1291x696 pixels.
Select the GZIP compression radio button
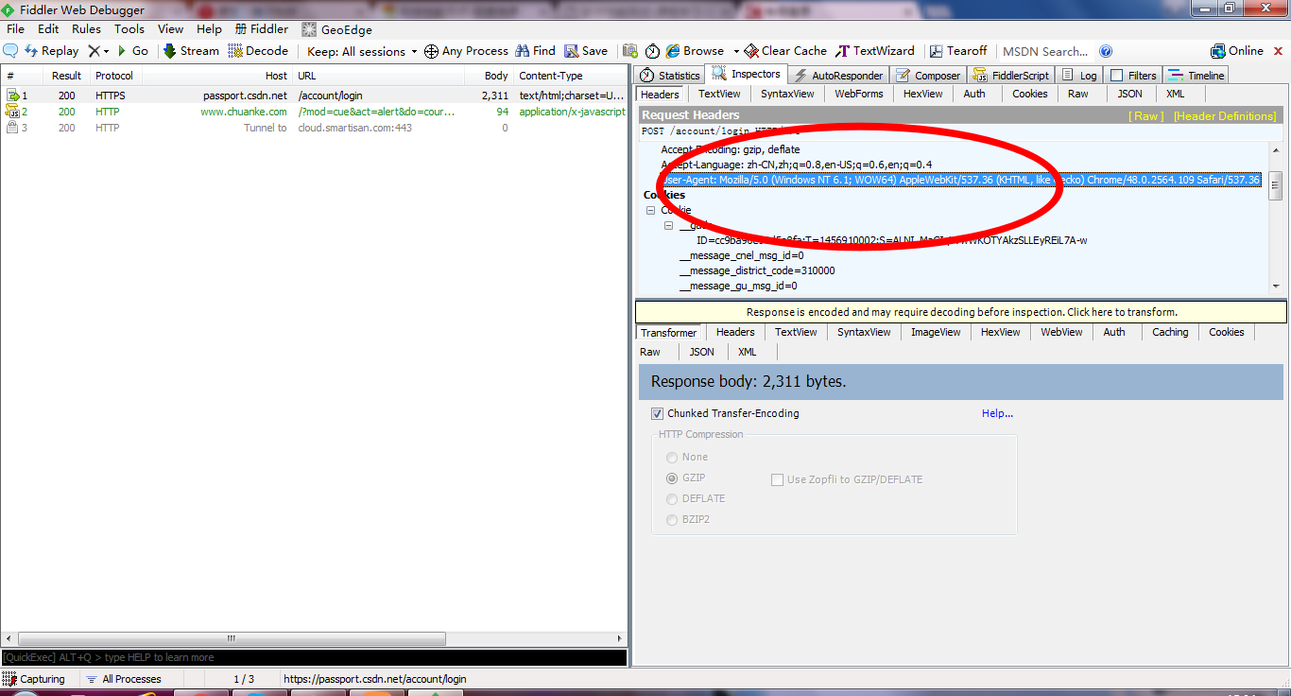673,478
